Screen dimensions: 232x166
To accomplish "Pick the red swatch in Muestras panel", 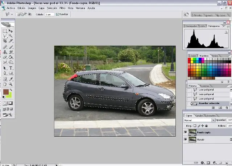I will 189,59.
